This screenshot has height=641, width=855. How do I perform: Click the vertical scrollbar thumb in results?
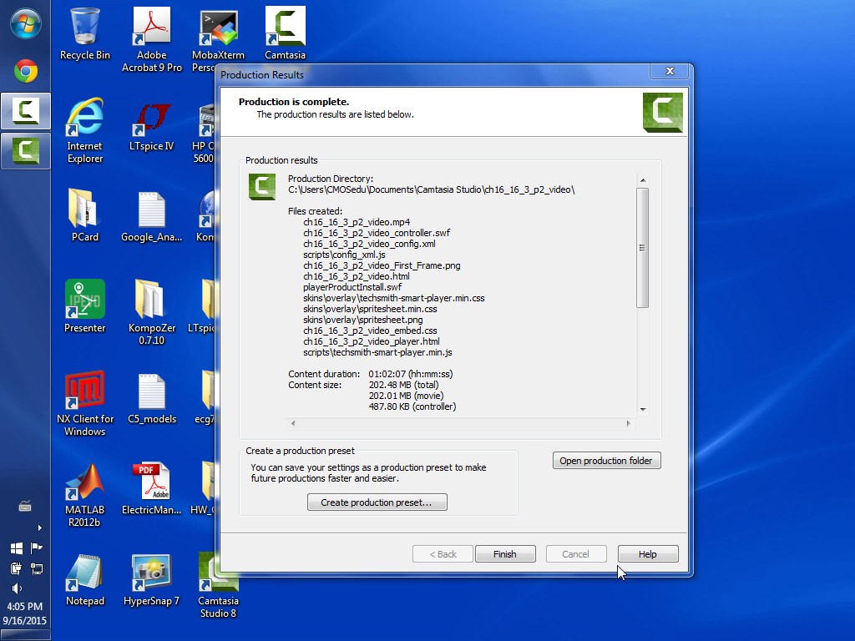(642, 247)
